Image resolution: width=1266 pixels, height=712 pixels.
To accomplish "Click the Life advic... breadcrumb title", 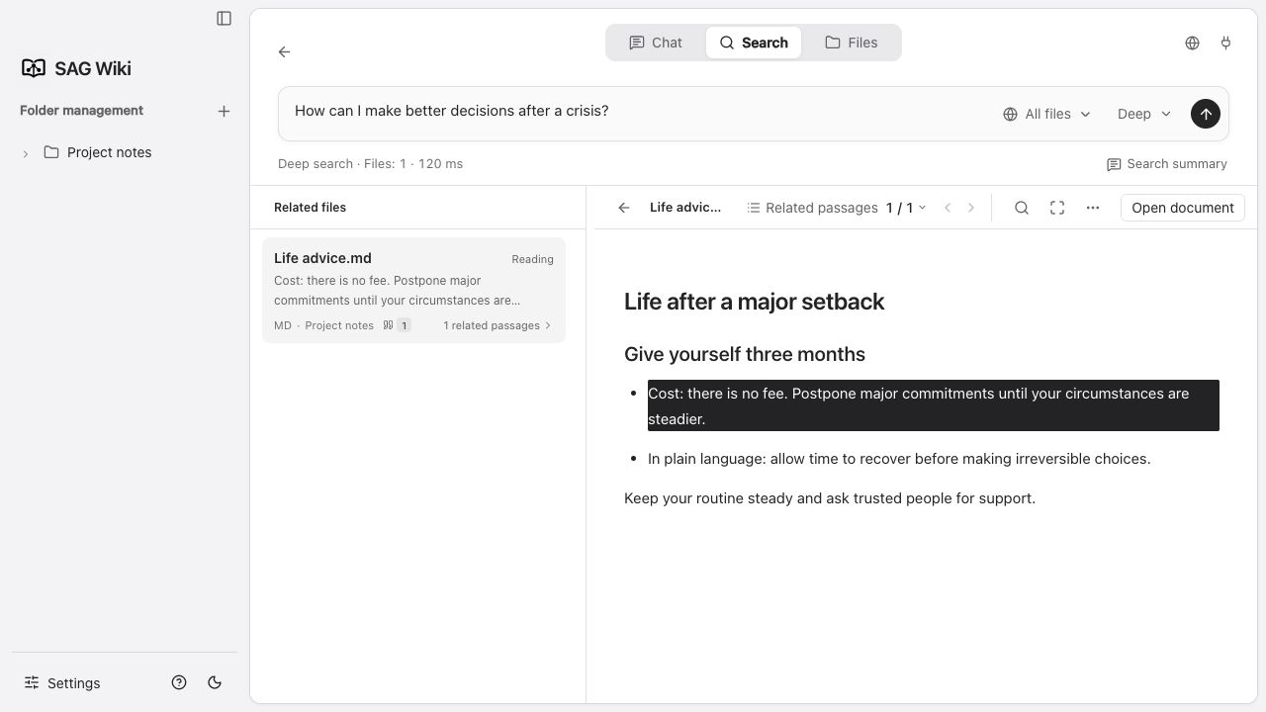I will 685,208.
